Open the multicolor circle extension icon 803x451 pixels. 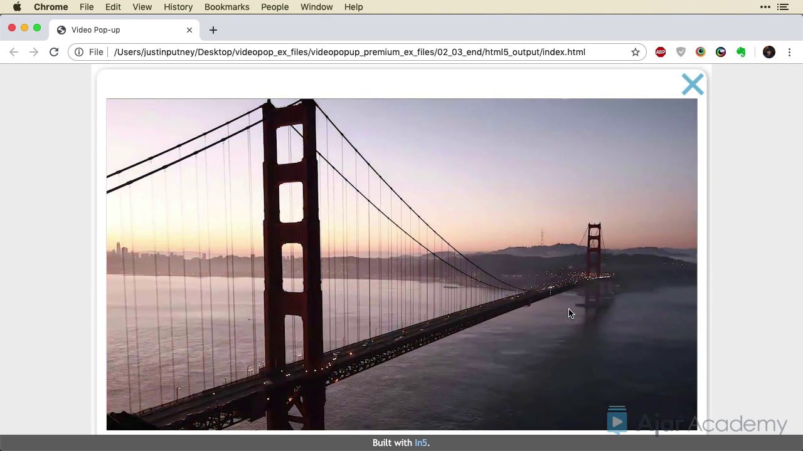[701, 52]
